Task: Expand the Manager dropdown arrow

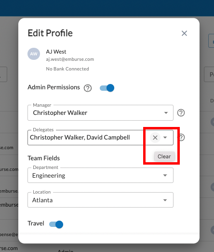Action: tap(166, 113)
